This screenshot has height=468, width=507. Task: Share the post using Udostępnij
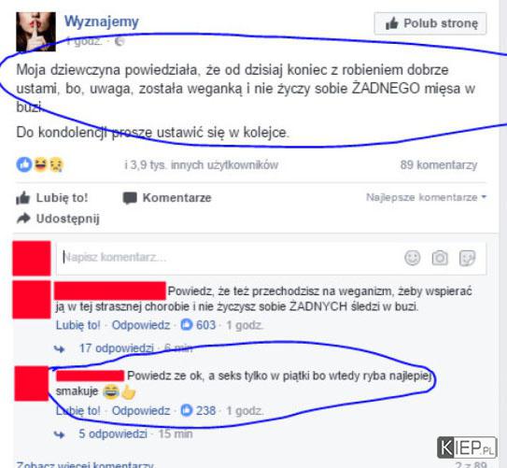tap(58, 219)
